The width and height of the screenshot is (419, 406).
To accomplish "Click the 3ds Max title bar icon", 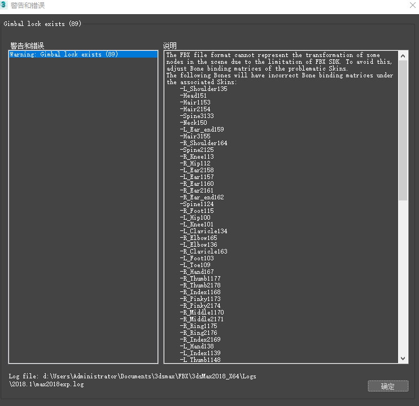I will [3, 5].
